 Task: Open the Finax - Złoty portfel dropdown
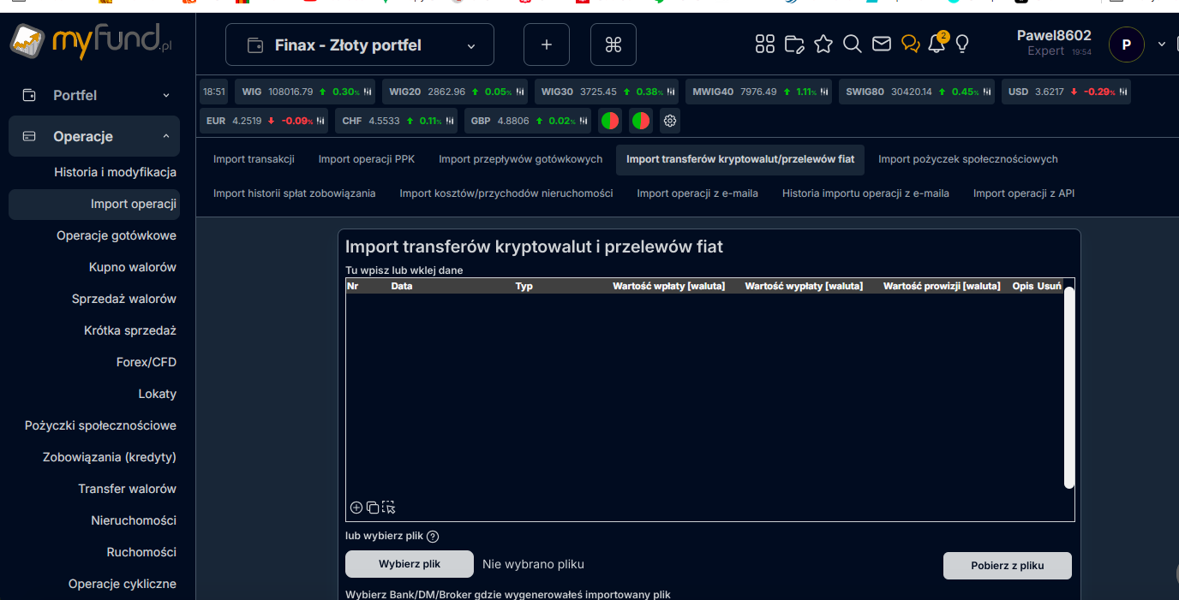point(360,45)
